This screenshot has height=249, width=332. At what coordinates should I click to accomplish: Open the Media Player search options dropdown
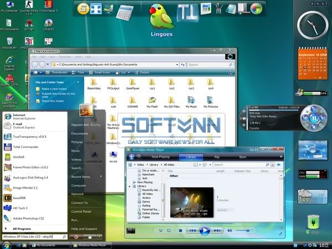pyautogui.click(x=273, y=165)
